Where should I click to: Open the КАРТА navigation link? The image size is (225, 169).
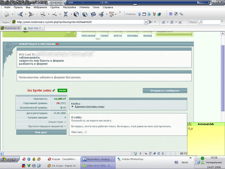118,36
